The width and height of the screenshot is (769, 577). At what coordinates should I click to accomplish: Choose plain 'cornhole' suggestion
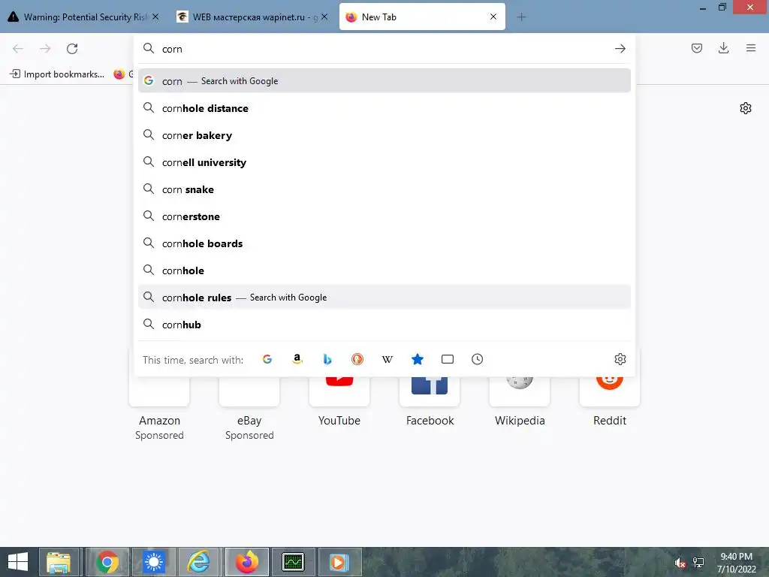(384, 270)
